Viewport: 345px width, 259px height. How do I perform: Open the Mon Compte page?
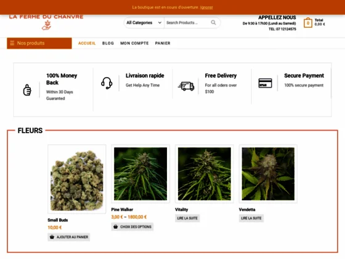pos(134,43)
